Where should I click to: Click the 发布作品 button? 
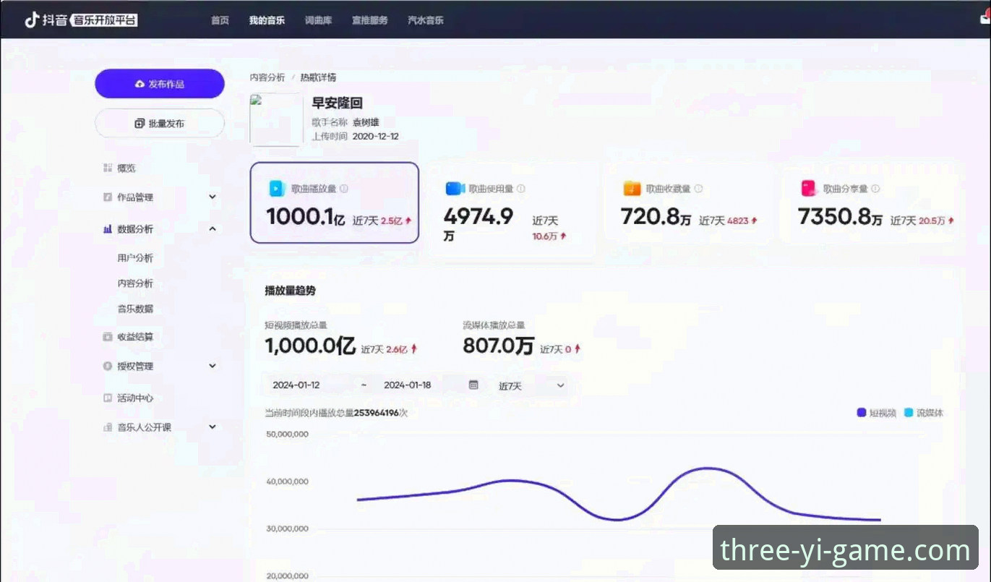160,84
